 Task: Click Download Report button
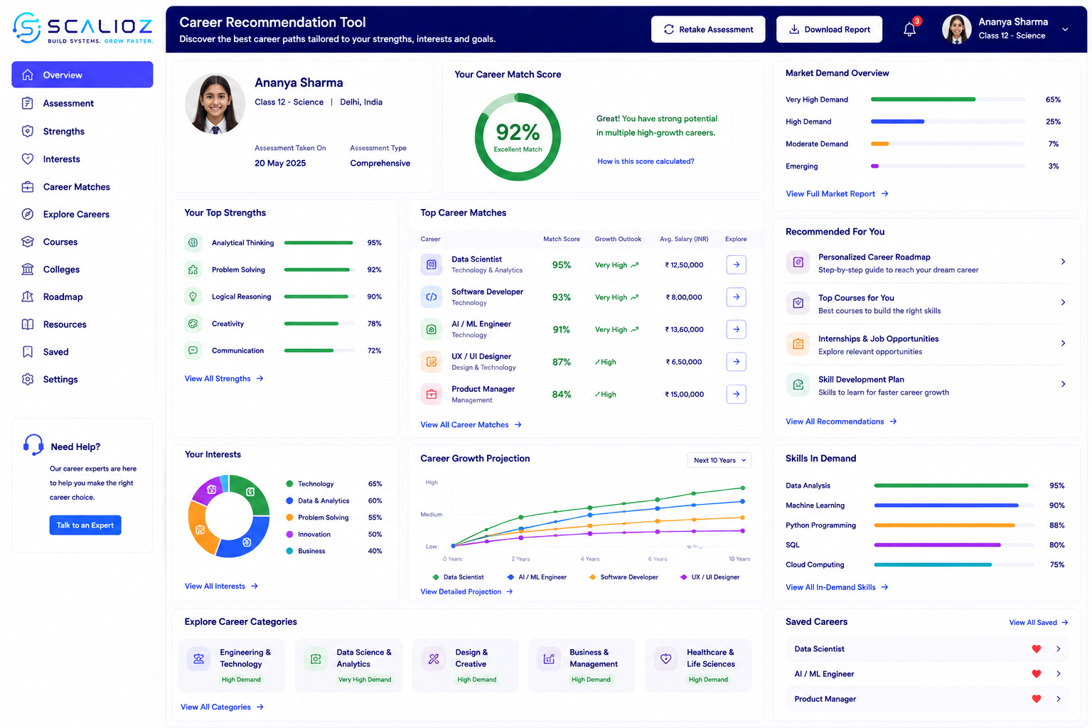click(830, 29)
